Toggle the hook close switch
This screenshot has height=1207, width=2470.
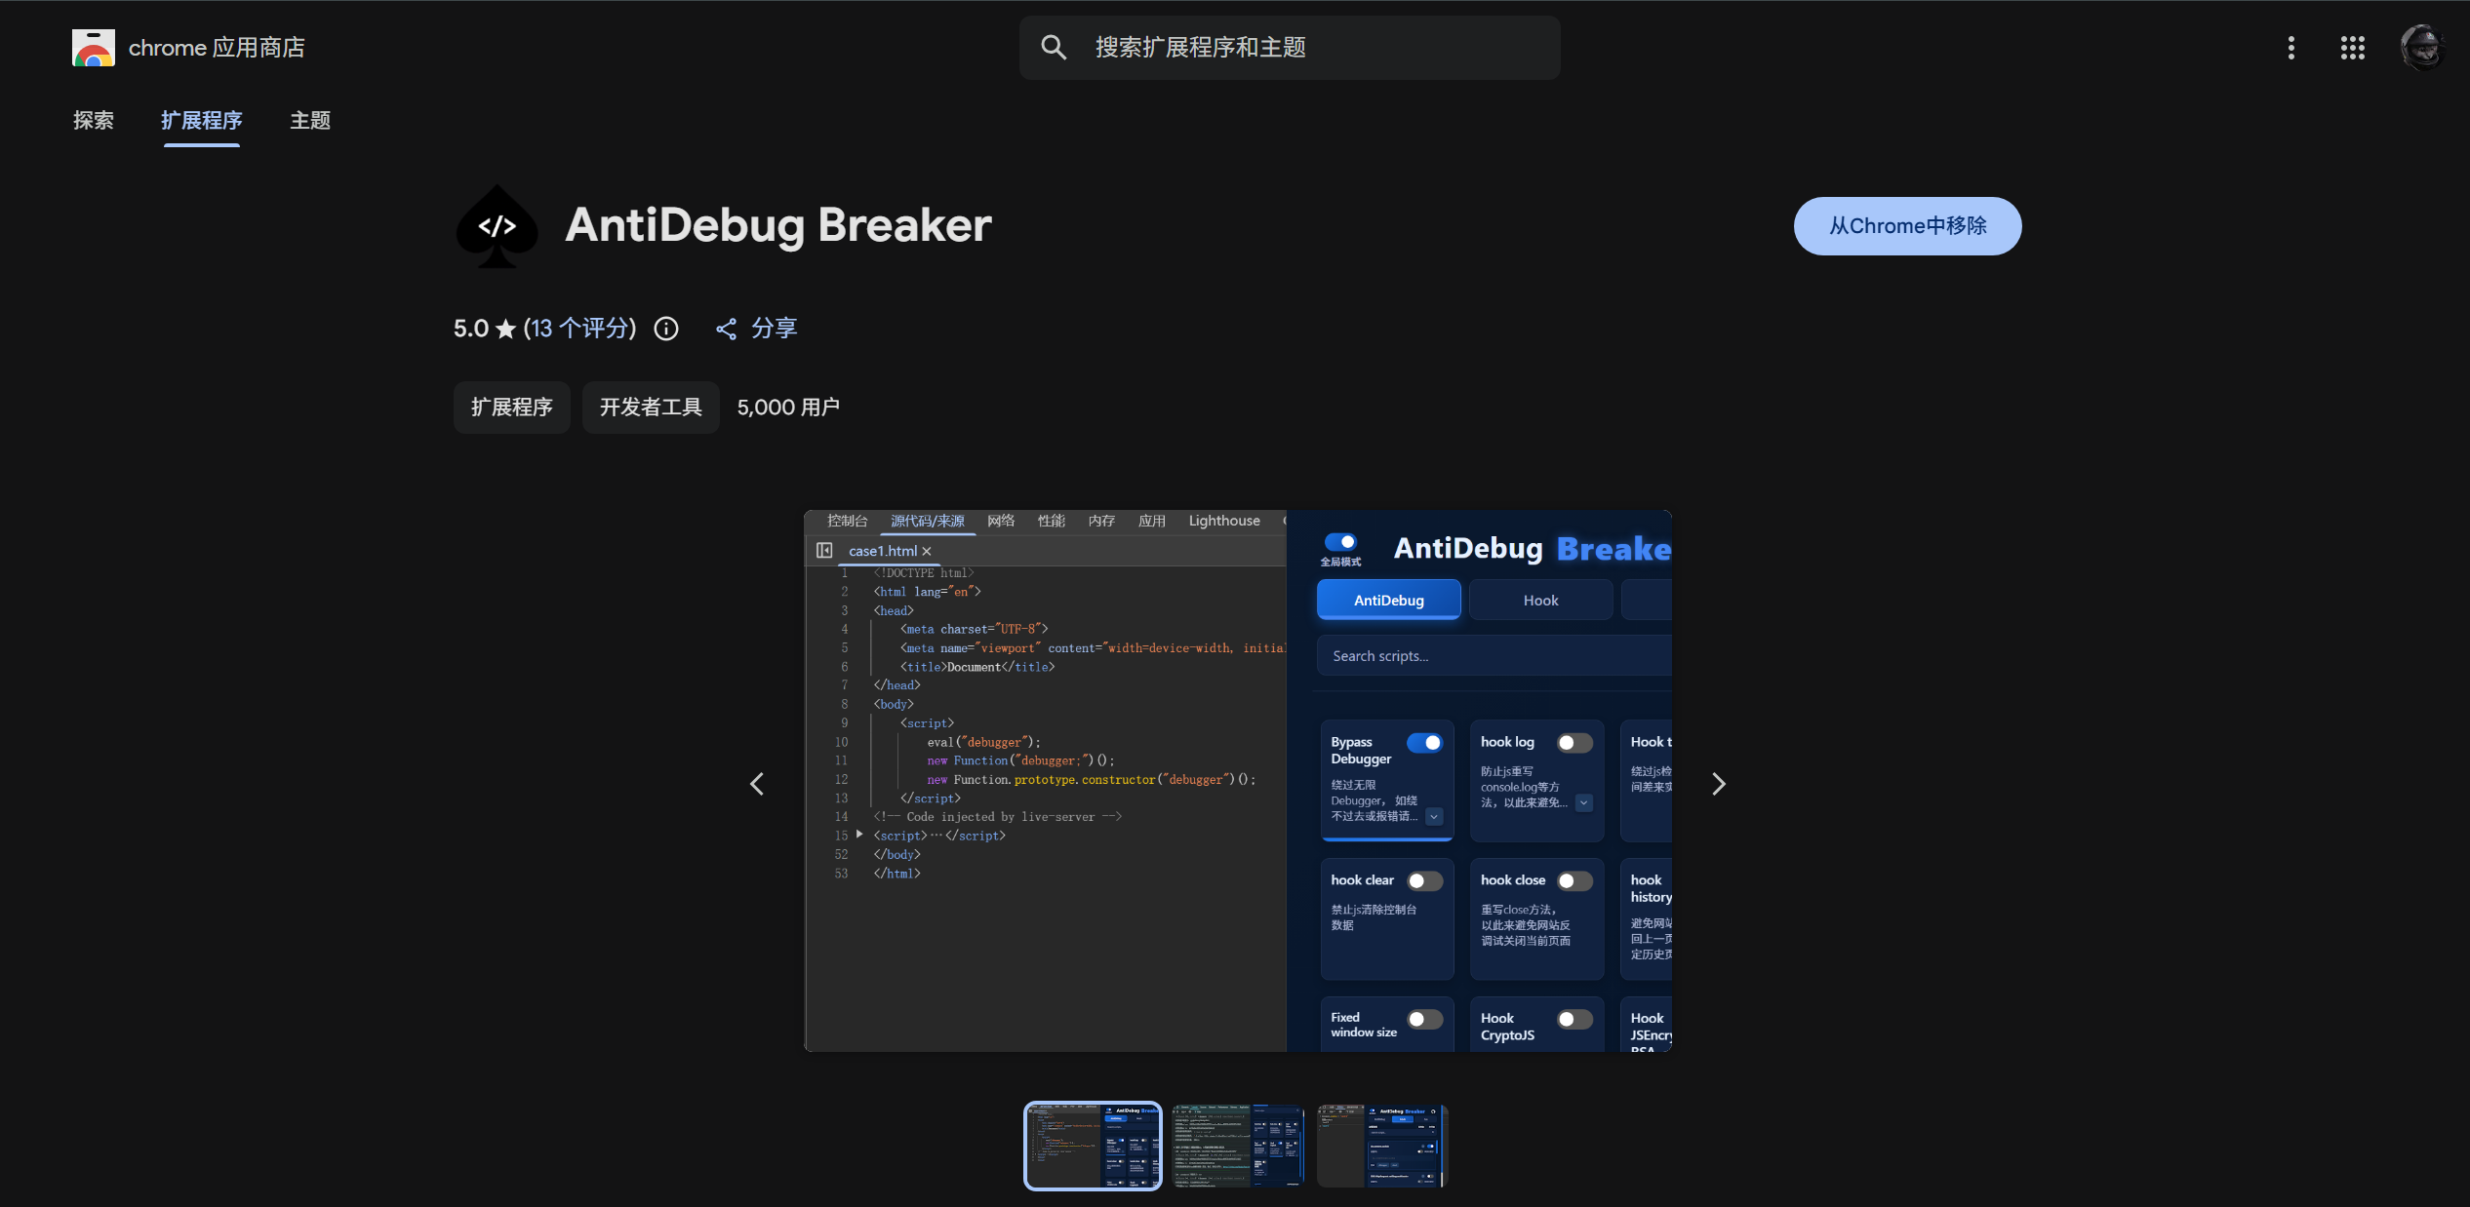(1574, 881)
